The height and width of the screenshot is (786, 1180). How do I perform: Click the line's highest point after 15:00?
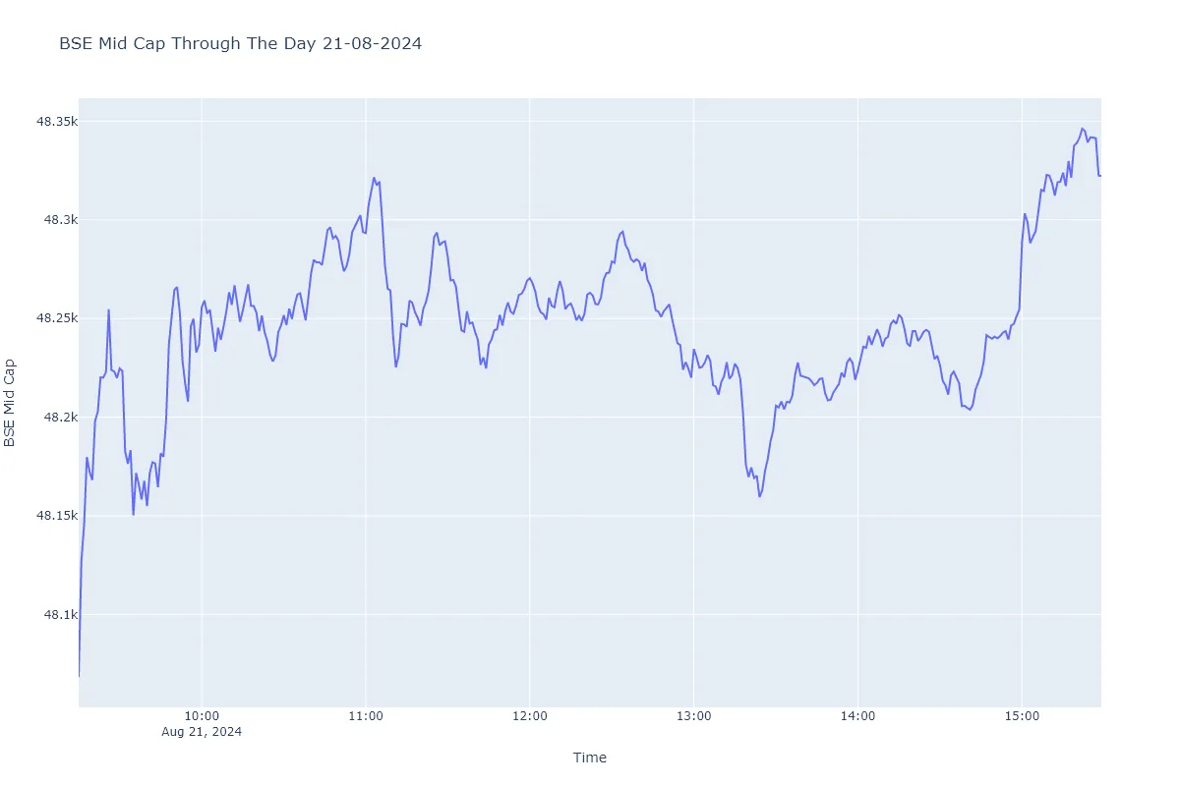point(1082,129)
